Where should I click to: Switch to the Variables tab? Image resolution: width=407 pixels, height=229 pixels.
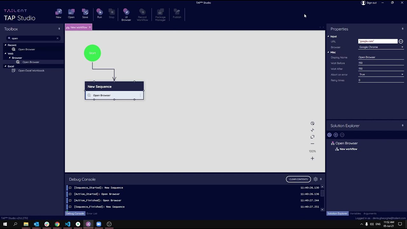point(355,213)
